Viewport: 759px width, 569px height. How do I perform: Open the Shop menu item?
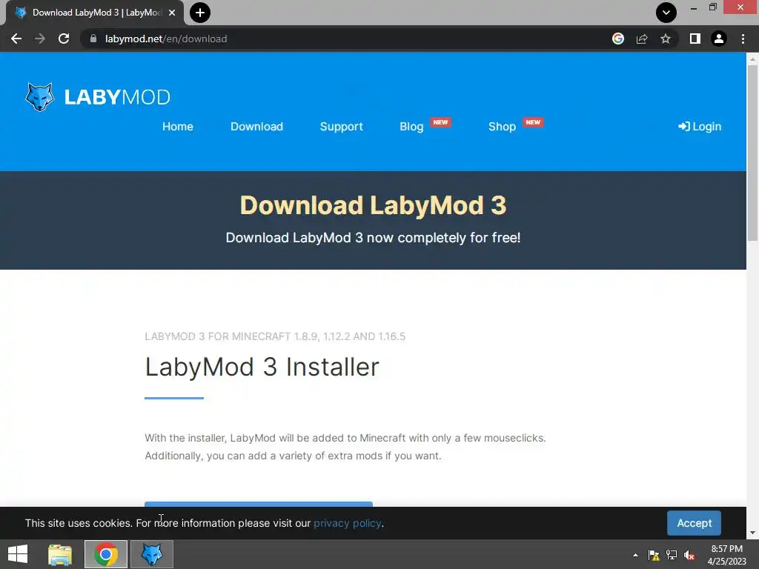coord(502,126)
